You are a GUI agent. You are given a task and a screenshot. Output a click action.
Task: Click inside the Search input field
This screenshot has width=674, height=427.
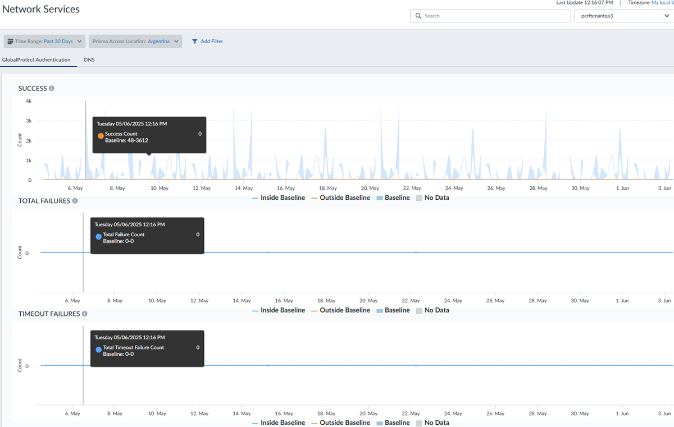494,16
